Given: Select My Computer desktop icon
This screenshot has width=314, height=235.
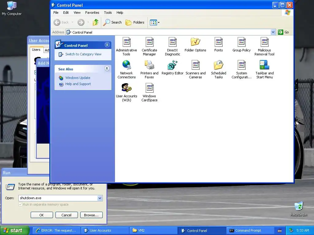Looking at the screenshot, I should [12, 8].
